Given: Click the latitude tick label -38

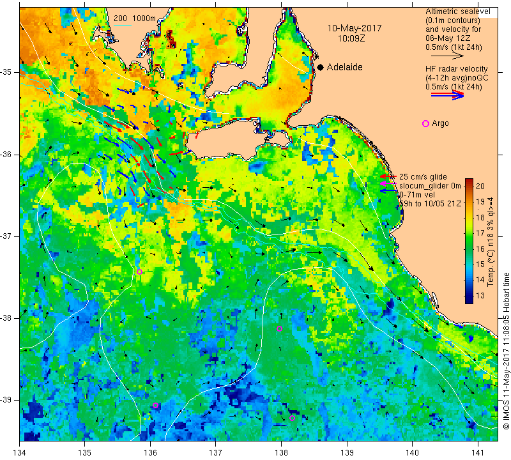Looking at the screenshot, I should (x=6, y=318).
